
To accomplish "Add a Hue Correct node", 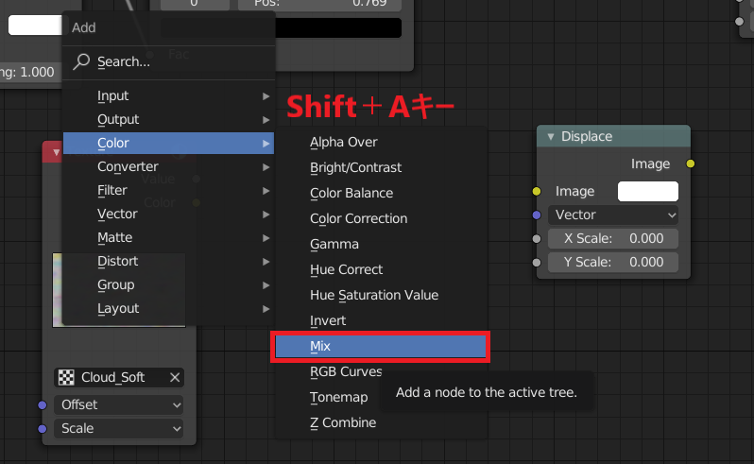I will (x=381, y=269).
